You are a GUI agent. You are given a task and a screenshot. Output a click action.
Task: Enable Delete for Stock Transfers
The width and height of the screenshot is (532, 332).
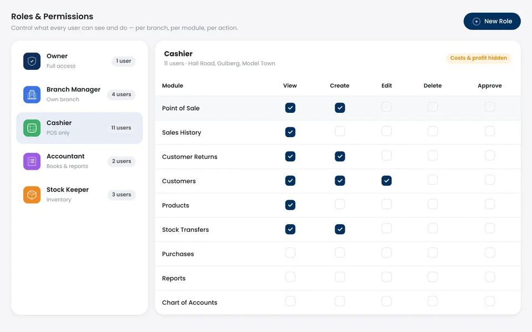click(433, 229)
